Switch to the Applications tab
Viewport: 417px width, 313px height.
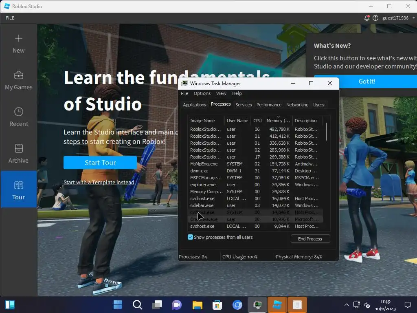pos(194,105)
